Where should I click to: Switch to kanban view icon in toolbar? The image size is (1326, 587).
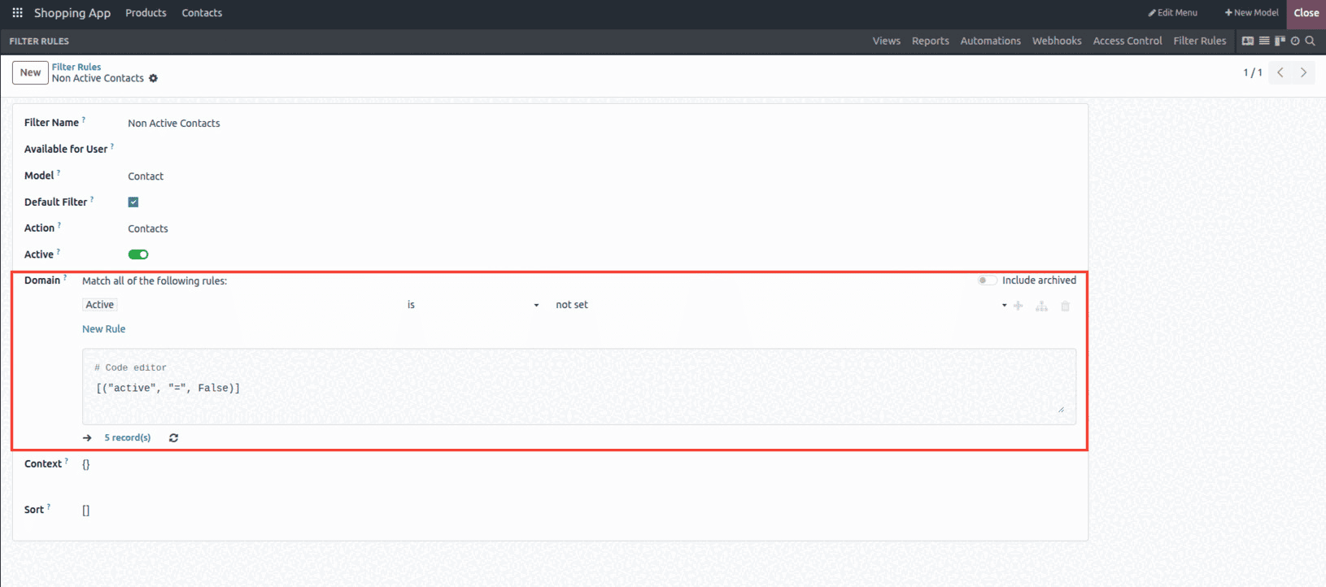(1280, 41)
